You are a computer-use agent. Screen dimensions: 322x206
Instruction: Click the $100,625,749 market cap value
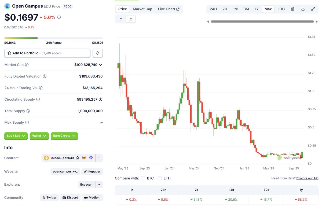click(x=86, y=65)
